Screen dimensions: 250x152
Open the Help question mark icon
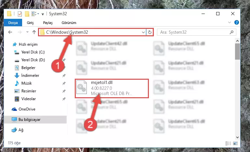pyautogui.click(x=236, y=22)
